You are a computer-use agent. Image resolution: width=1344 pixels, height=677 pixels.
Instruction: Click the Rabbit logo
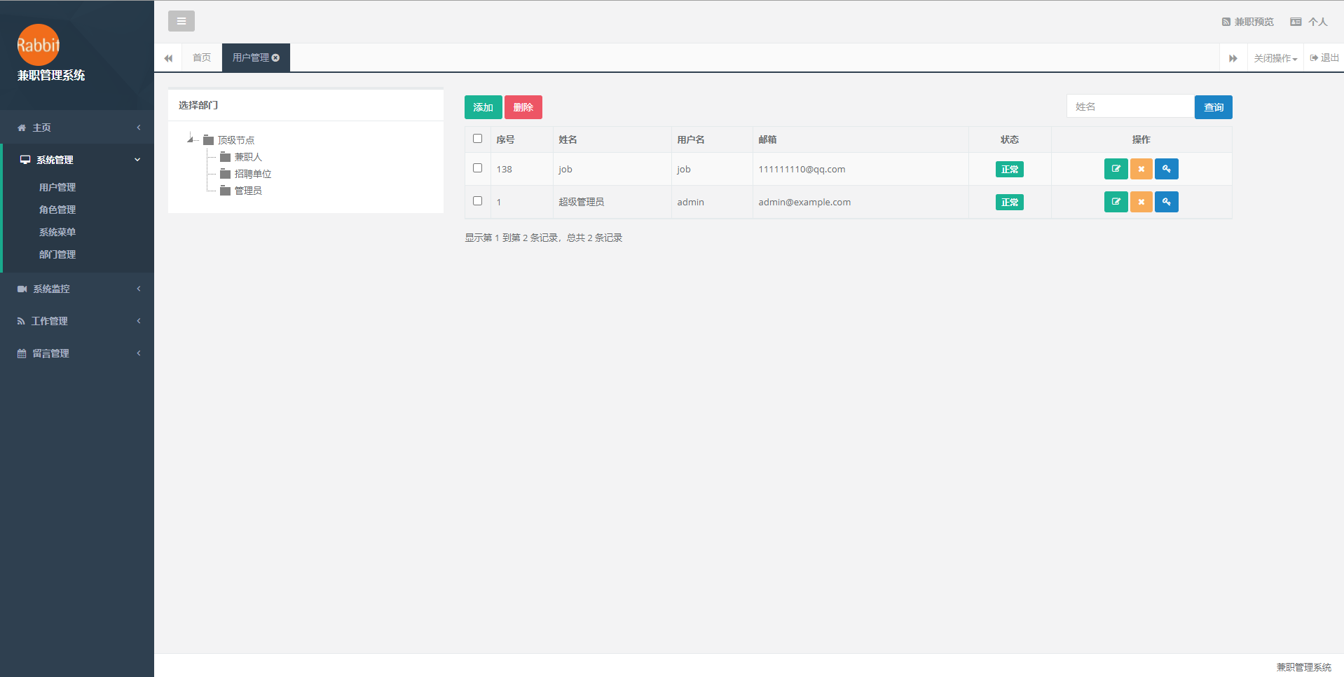[x=39, y=45]
